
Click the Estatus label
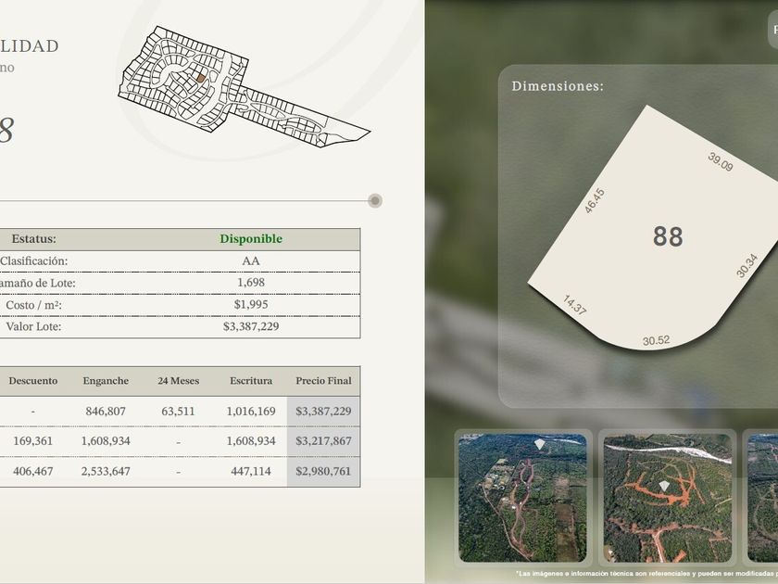(x=33, y=239)
